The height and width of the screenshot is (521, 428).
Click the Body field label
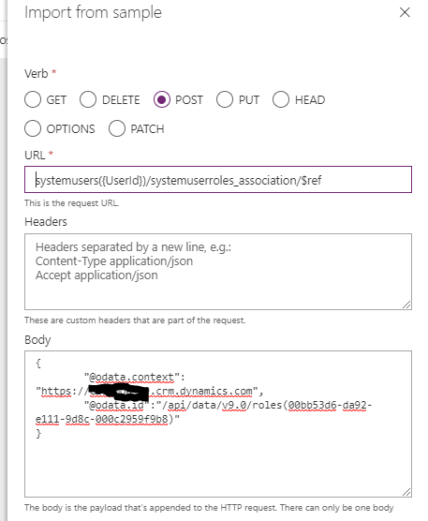click(37, 340)
